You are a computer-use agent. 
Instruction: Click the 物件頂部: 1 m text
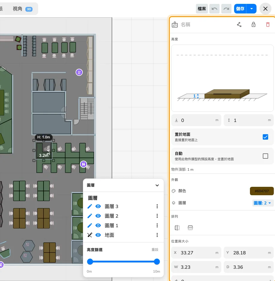pos(182,169)
